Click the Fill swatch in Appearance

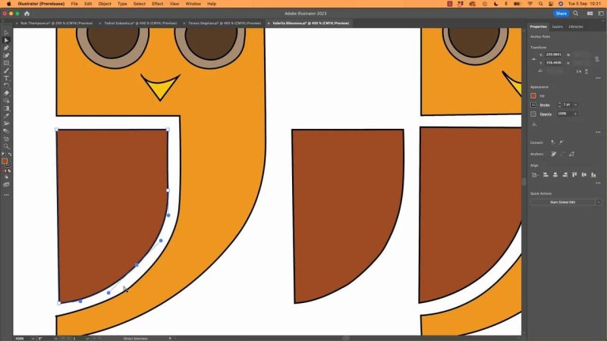(533, 95)
